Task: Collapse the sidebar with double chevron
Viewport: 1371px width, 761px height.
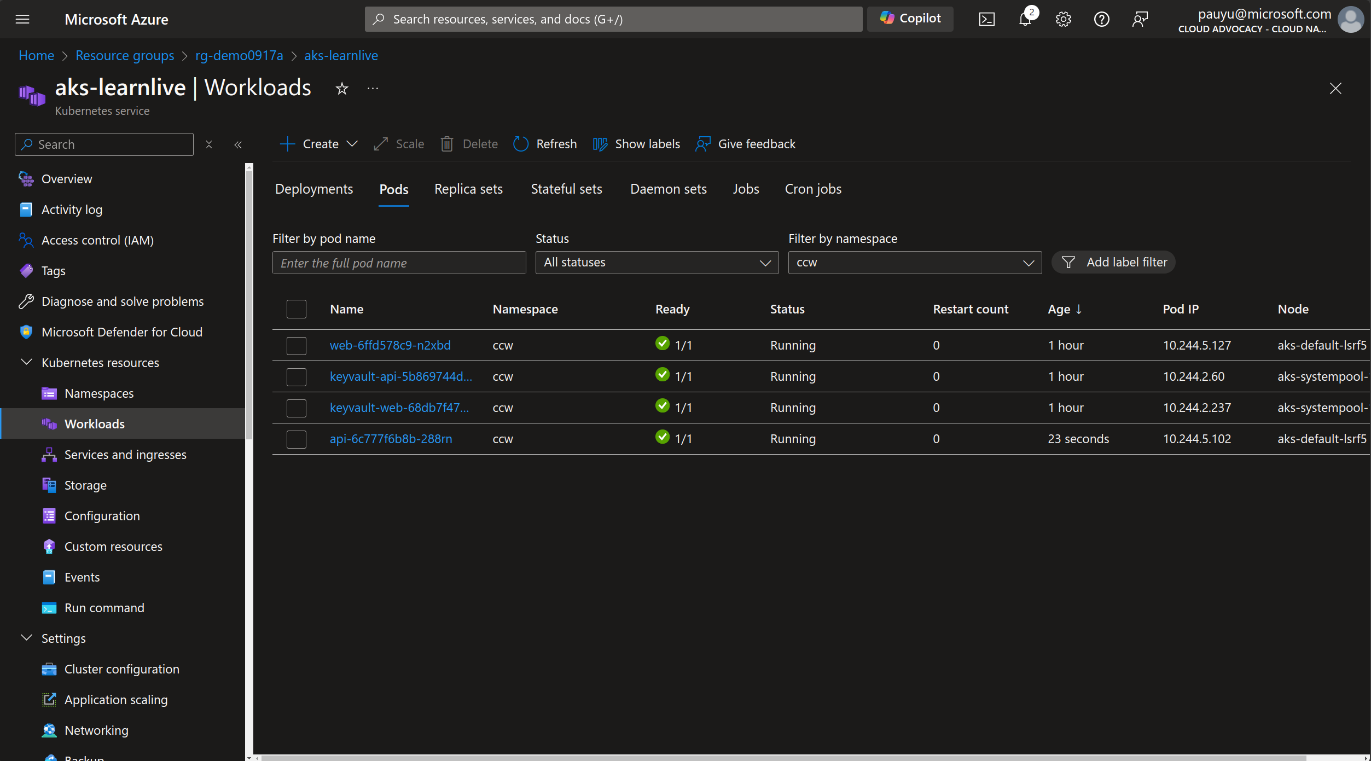Action: click(x=238, y=144)
